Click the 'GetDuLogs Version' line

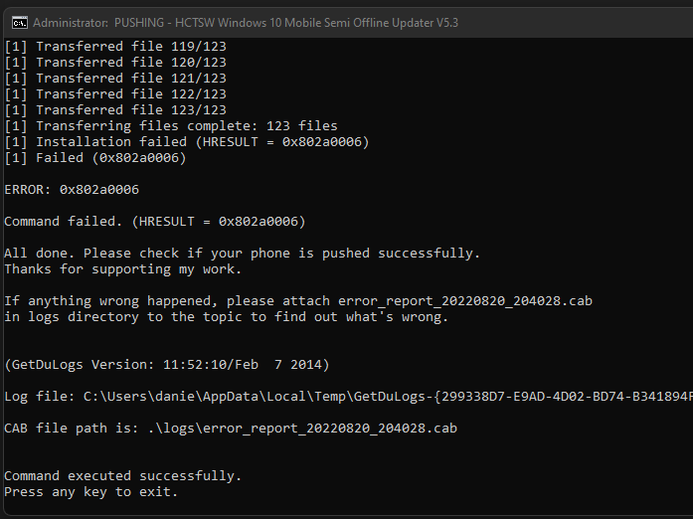point(167,364)
